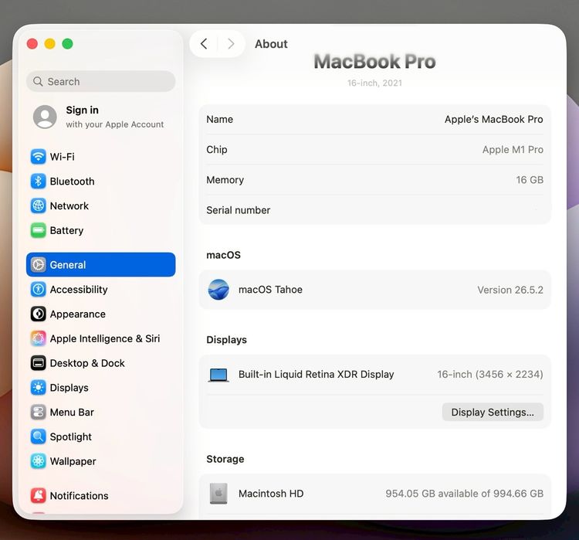Click the macOS Tahoe logo icon
579x540 pixels.
click(x=218, y=290)
